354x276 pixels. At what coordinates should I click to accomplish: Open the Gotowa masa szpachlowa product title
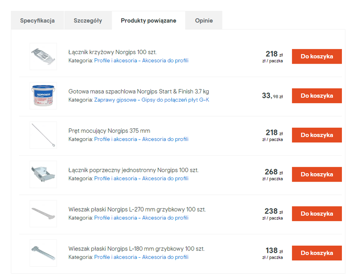[138, 92]
